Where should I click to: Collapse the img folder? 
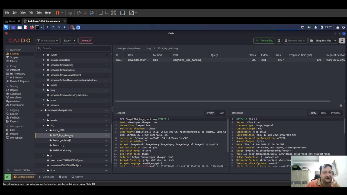[x=44, y=125]
